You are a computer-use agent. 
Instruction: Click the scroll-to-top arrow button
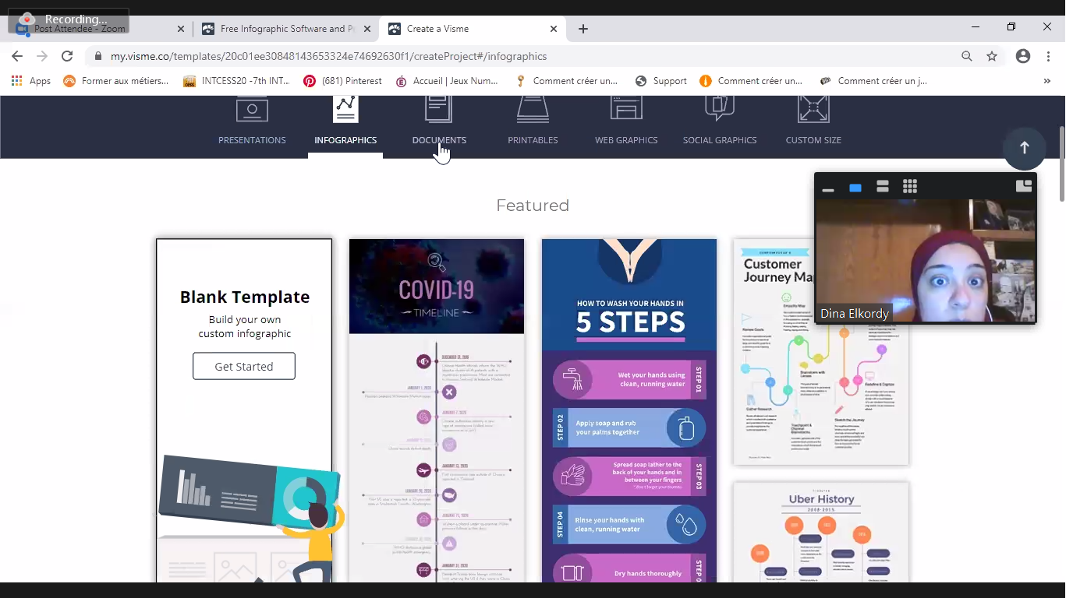coord(1024,148)
